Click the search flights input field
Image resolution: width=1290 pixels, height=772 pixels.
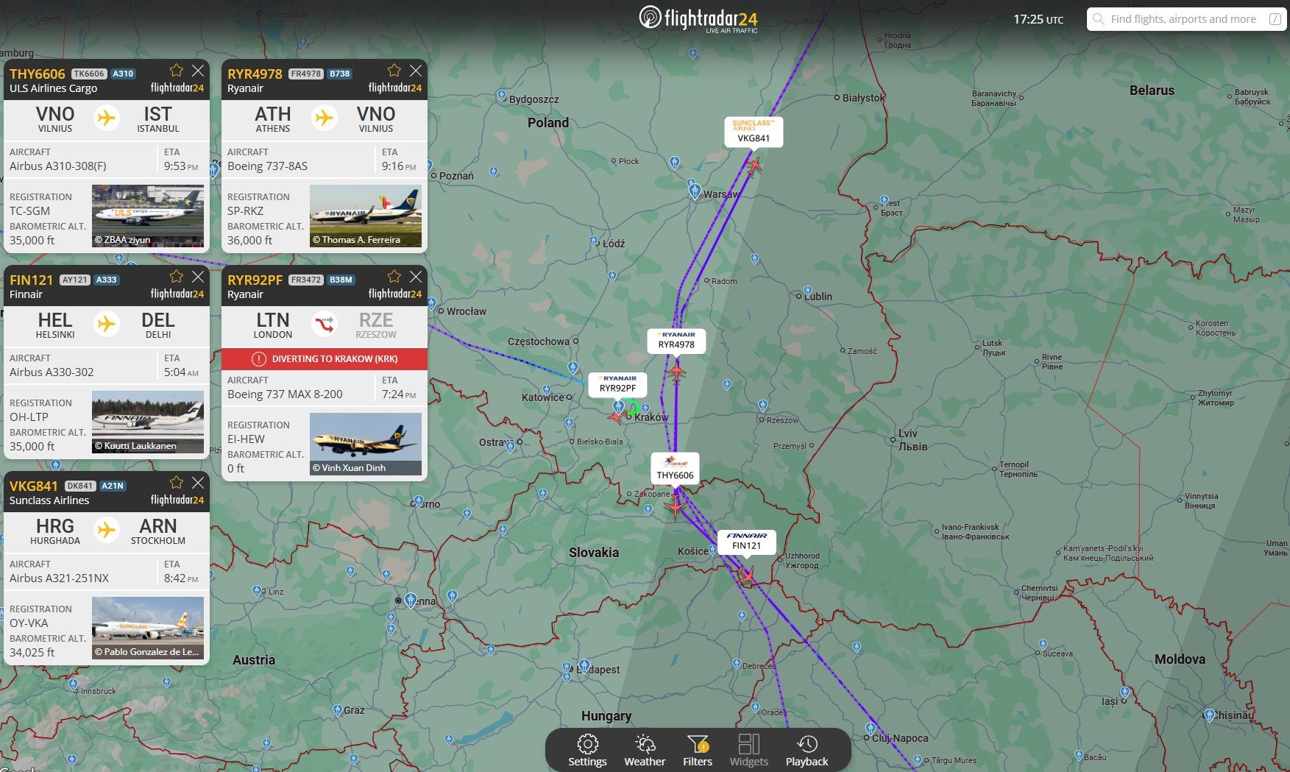(x=1185, y=19)
